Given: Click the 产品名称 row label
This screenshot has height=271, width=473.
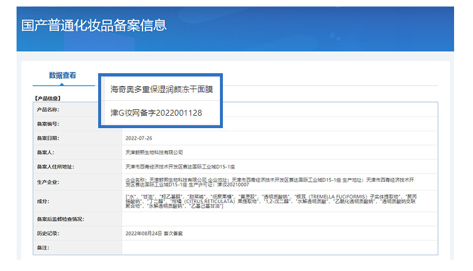Looking at the screenshot, I should point(48,110).
